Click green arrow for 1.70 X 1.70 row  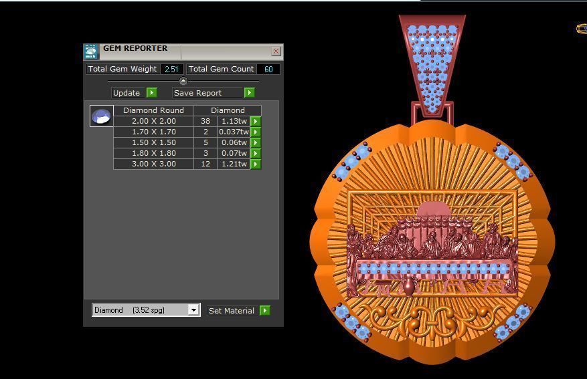pos(256,132)
